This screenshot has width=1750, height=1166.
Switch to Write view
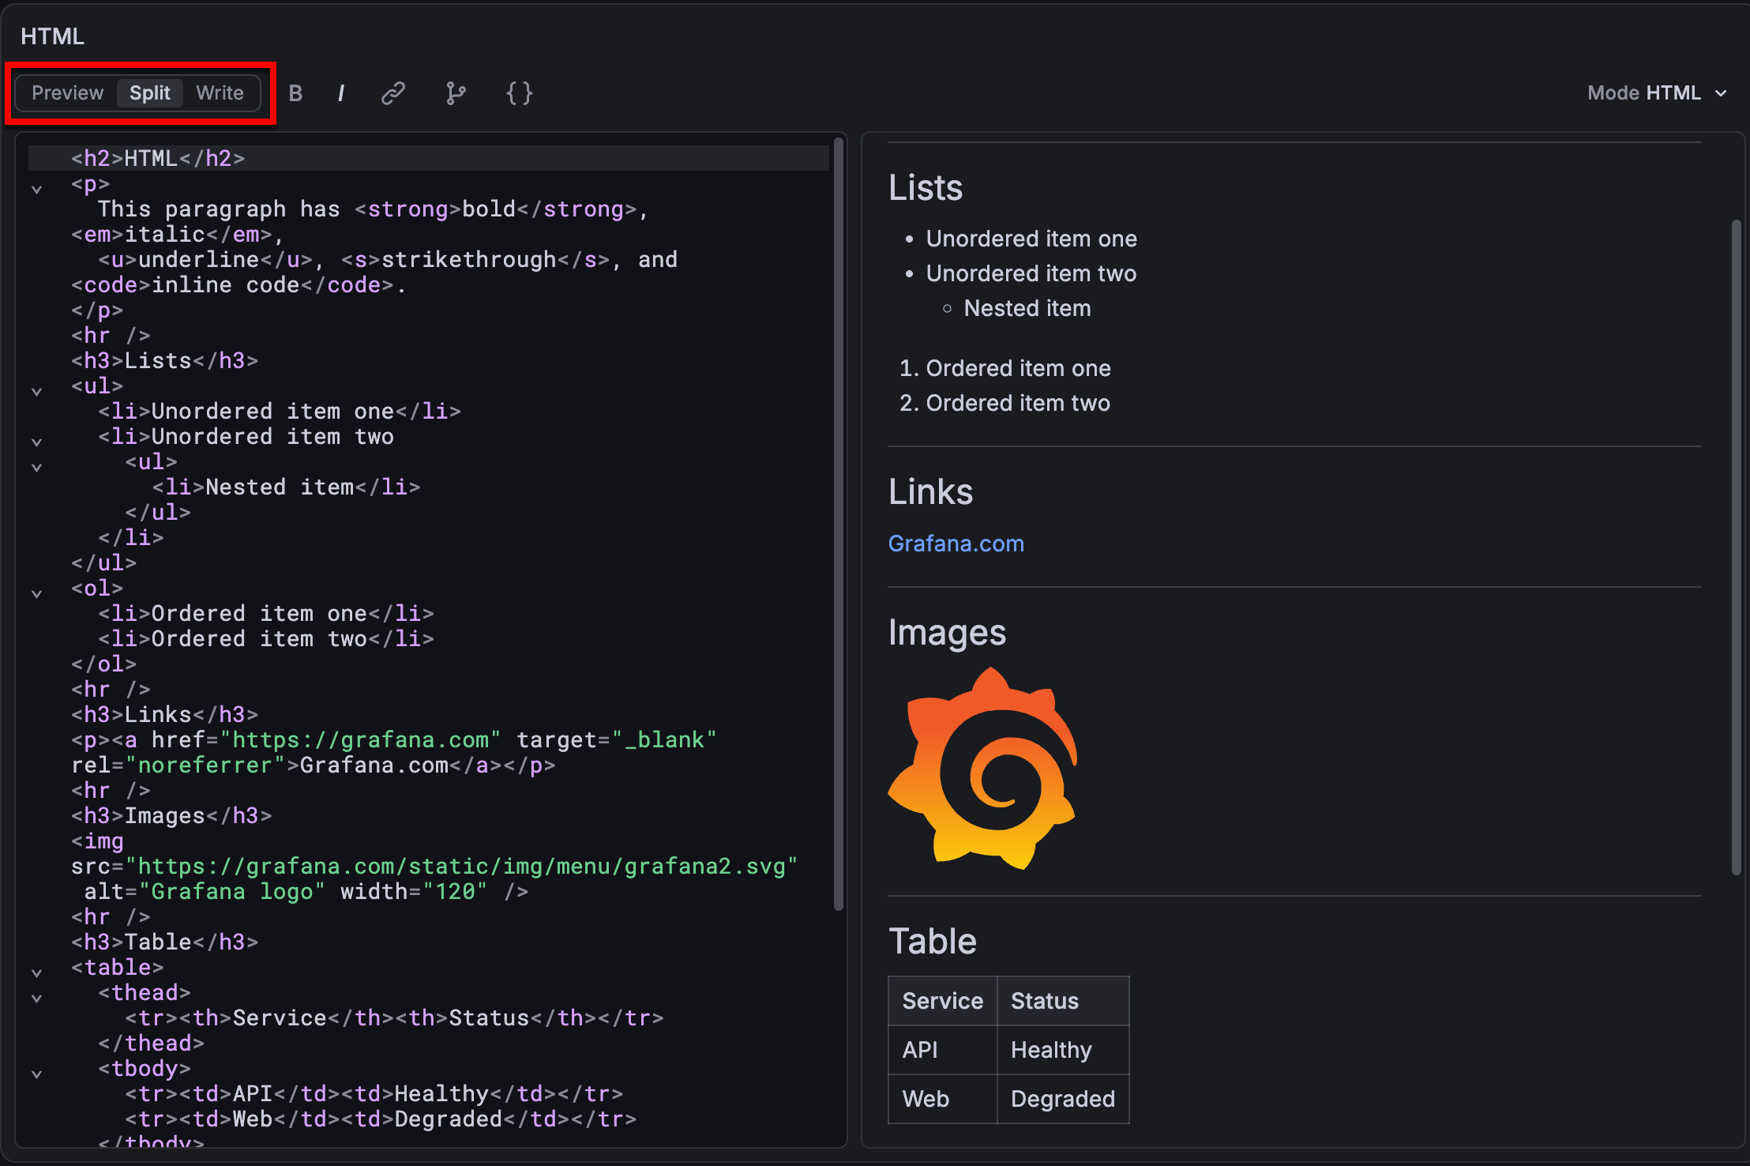(220, 93)
